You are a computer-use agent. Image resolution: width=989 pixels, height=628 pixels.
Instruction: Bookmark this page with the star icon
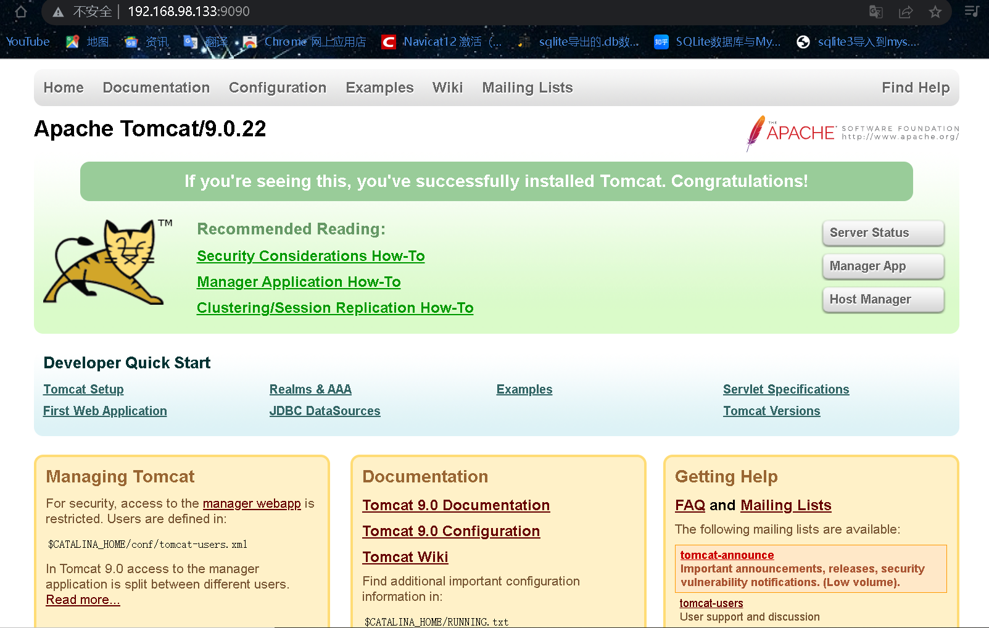tap(935, 12)
